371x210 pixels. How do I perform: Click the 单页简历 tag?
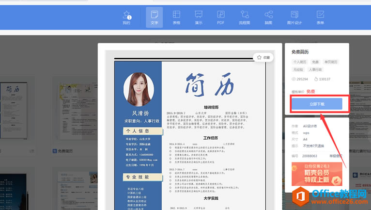331,62
